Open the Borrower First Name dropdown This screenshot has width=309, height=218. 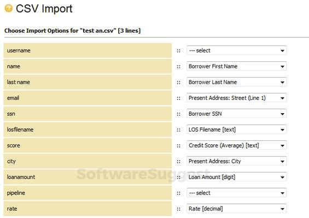[236, 66]
